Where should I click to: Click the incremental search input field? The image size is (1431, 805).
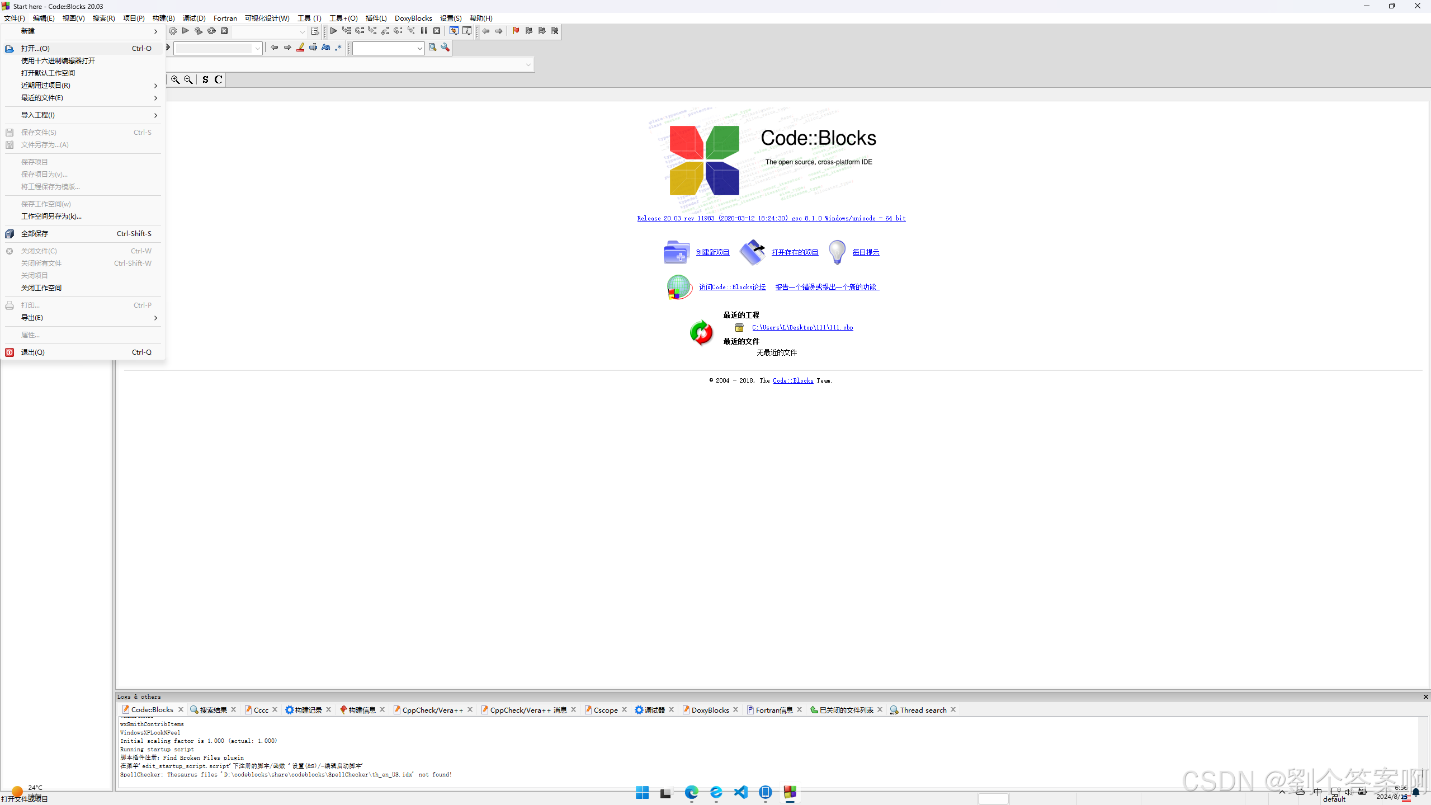pyautogui.click(x=387, y=48)
